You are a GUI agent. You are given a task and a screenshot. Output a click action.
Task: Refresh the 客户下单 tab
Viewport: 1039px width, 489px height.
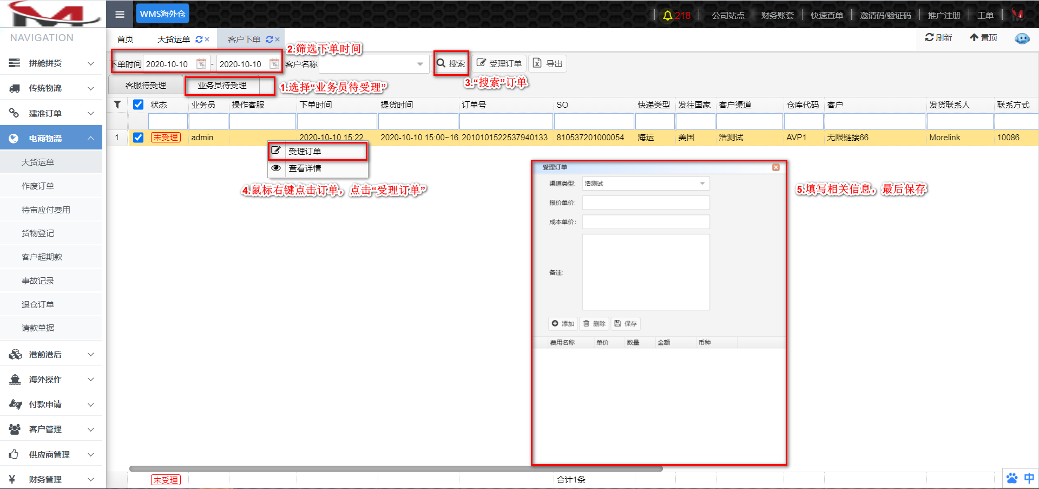269,40
